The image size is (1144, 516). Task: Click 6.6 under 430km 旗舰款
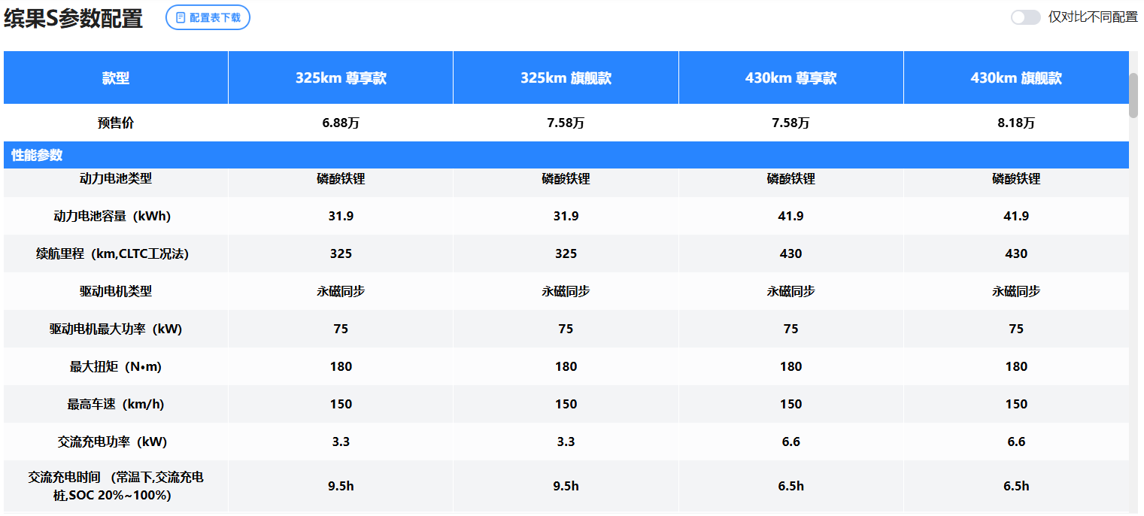click(1016, 442)
